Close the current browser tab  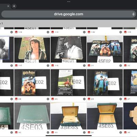tap(8, 6)
